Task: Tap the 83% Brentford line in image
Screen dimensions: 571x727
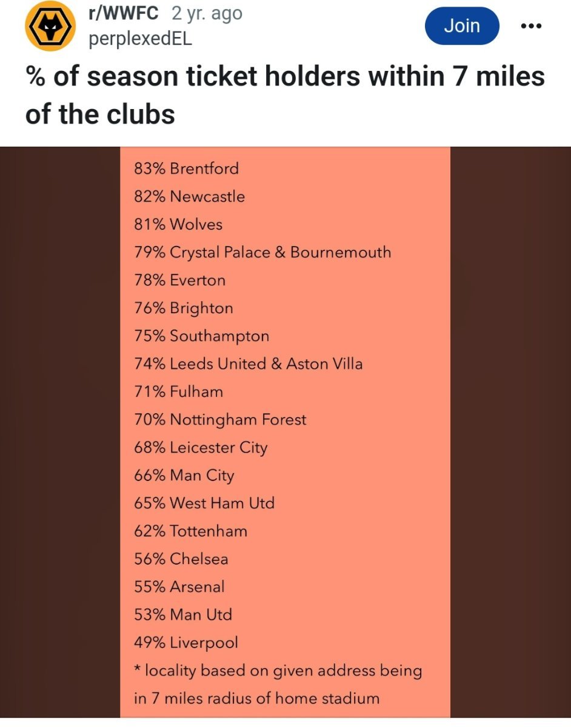Action: pos(187,168)
